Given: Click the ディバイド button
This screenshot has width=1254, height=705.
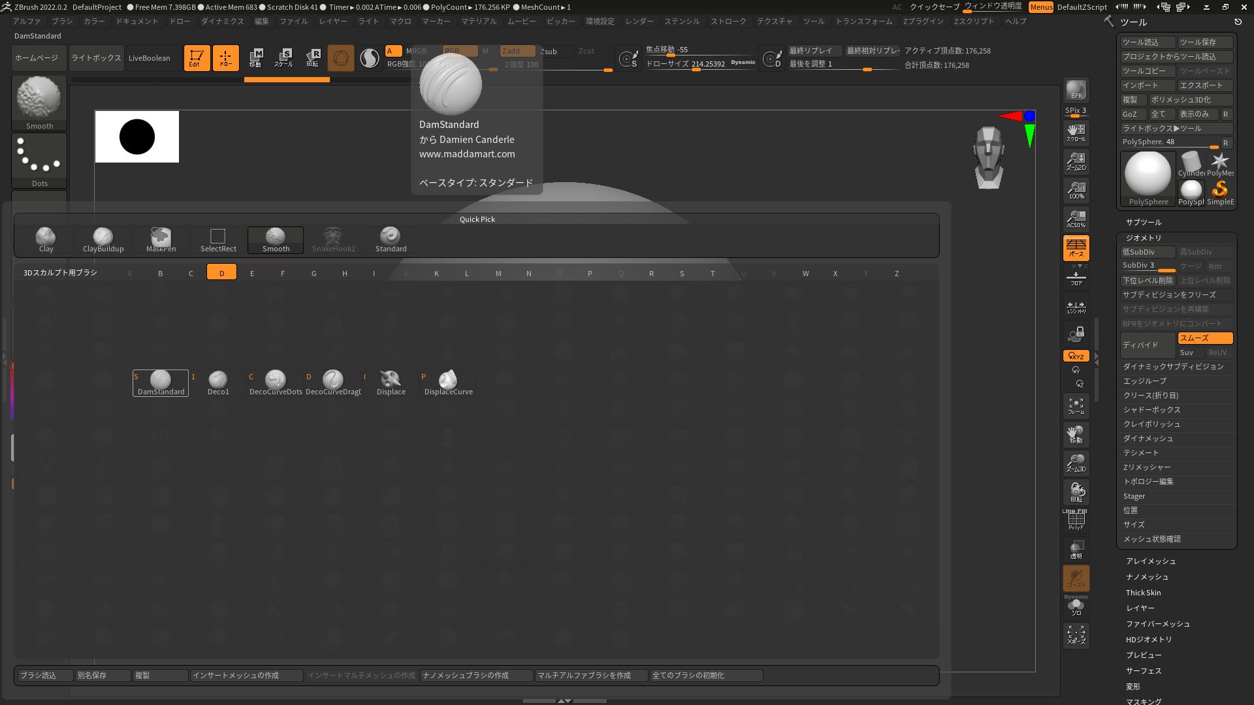Looking at the screenshot, I should 1148,345.
